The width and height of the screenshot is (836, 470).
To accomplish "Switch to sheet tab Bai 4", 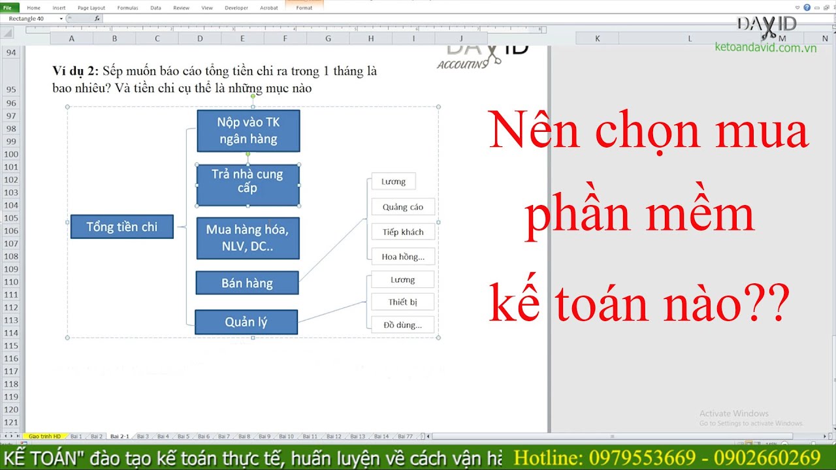I will pos(163,436).
